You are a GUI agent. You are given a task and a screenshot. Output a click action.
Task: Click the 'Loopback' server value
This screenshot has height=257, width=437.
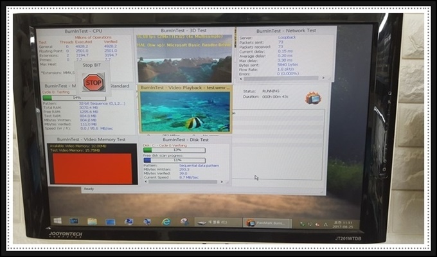coord(287,37)
